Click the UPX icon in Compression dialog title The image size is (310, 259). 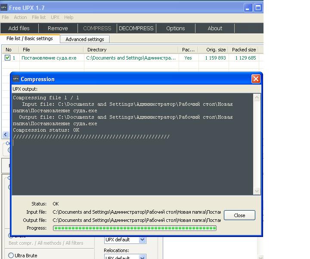click(16, 79)
